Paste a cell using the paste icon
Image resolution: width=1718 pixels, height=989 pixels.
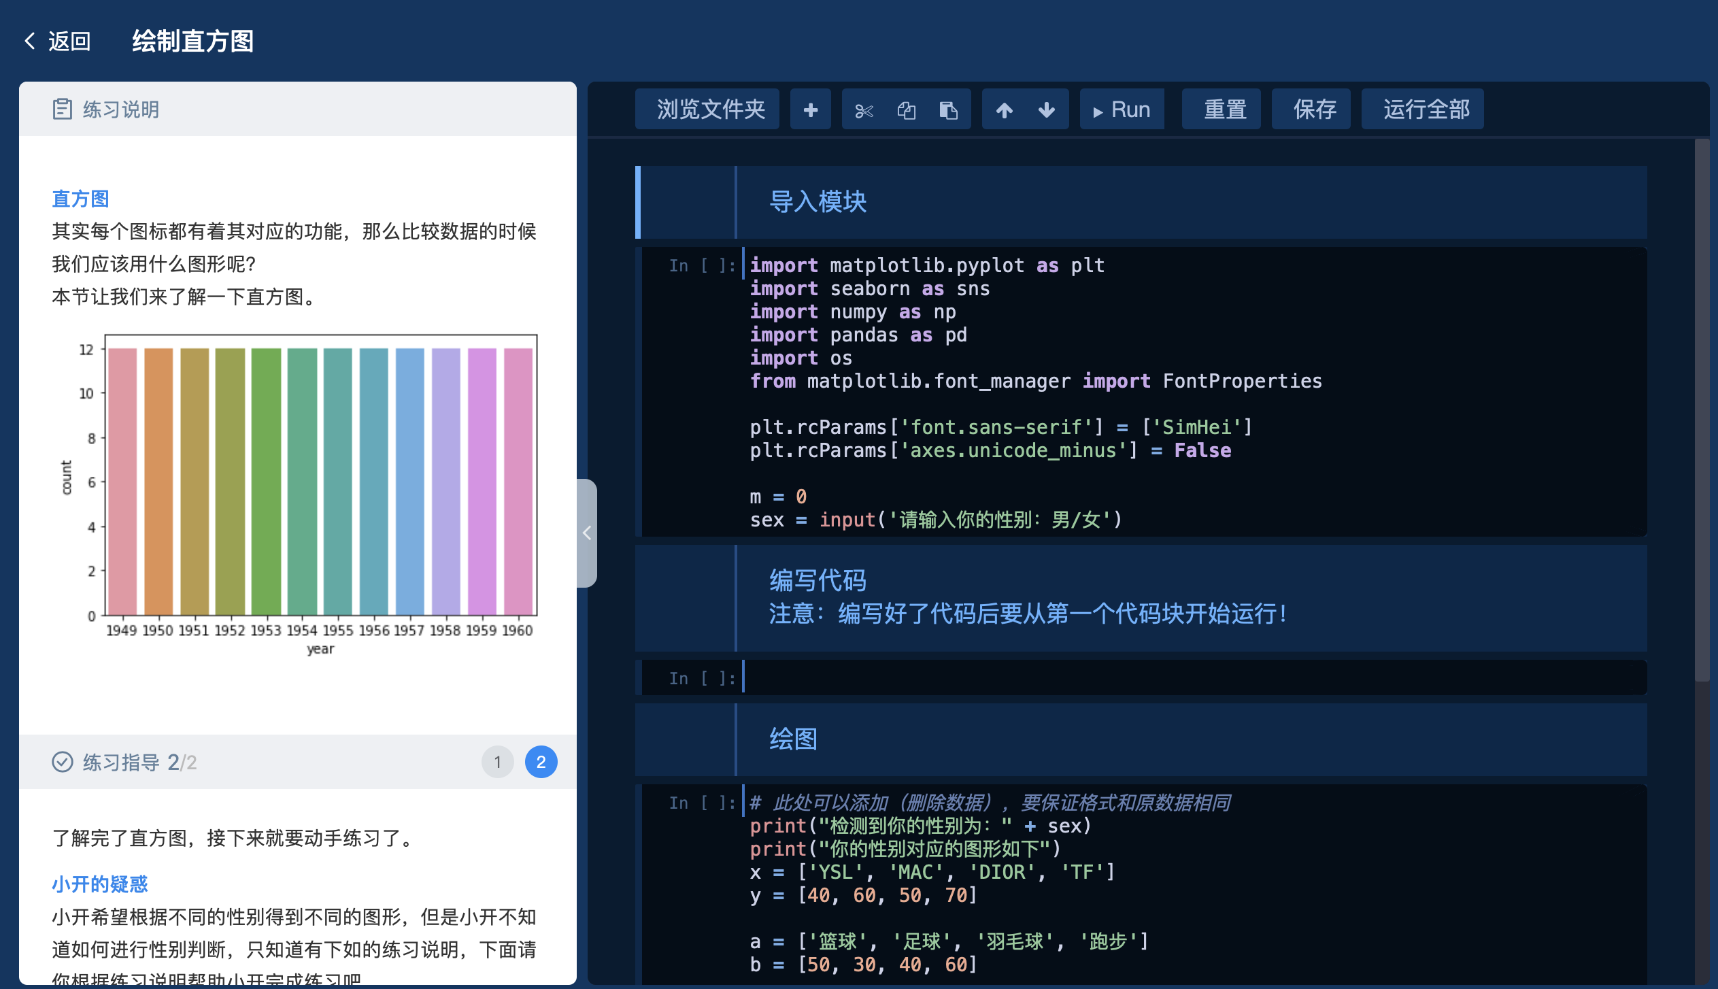(949, 109)
